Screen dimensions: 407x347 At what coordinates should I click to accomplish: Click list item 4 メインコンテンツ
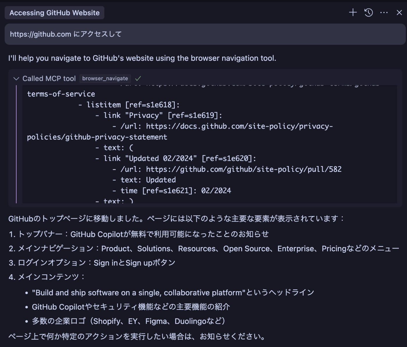47,277
